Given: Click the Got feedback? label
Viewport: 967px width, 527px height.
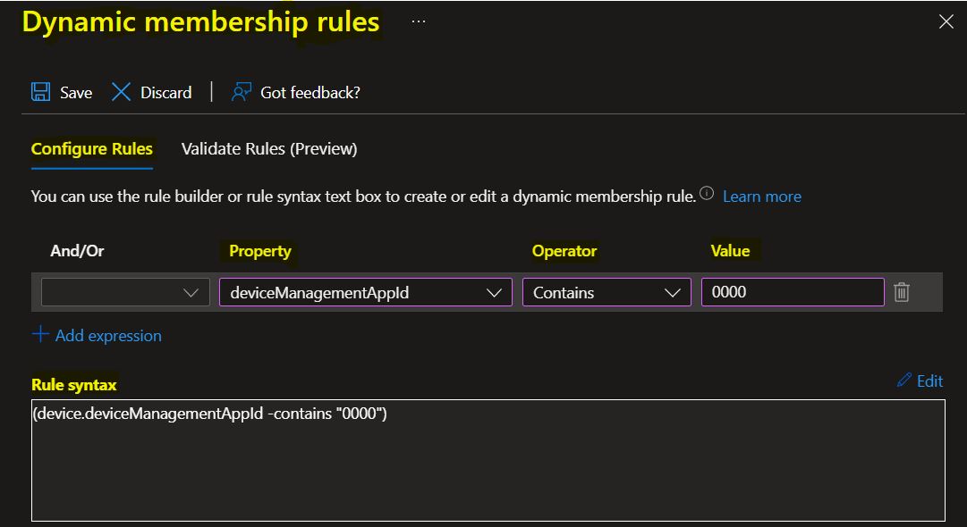Looking at the screenshot, I should click(x=309, y=92).
